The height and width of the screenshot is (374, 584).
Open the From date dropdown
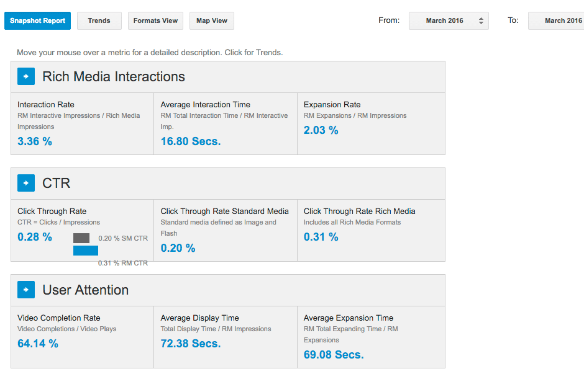449,20
